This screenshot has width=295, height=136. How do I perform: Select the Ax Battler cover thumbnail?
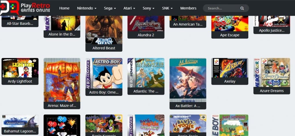(188, 80)
